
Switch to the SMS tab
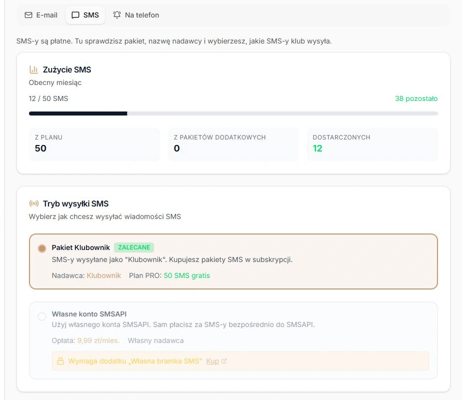pos(85,15)
